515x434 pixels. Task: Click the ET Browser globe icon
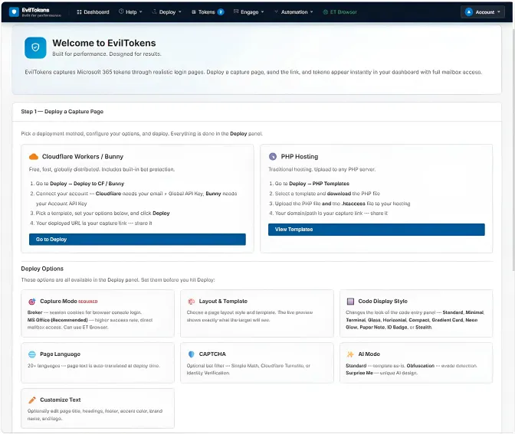pos(326,12)
